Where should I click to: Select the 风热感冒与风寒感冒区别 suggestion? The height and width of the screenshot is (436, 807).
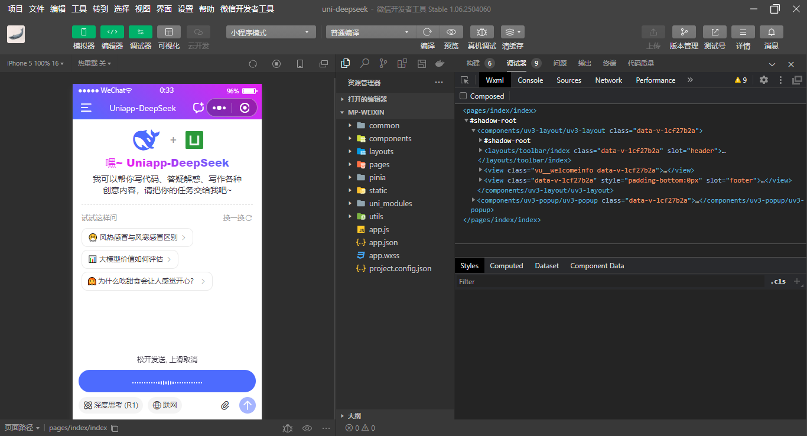[x=137, y=237]
